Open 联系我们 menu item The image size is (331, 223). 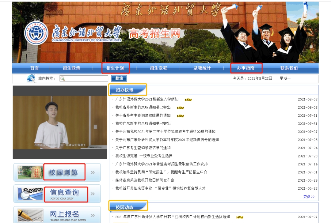(289, 68)
